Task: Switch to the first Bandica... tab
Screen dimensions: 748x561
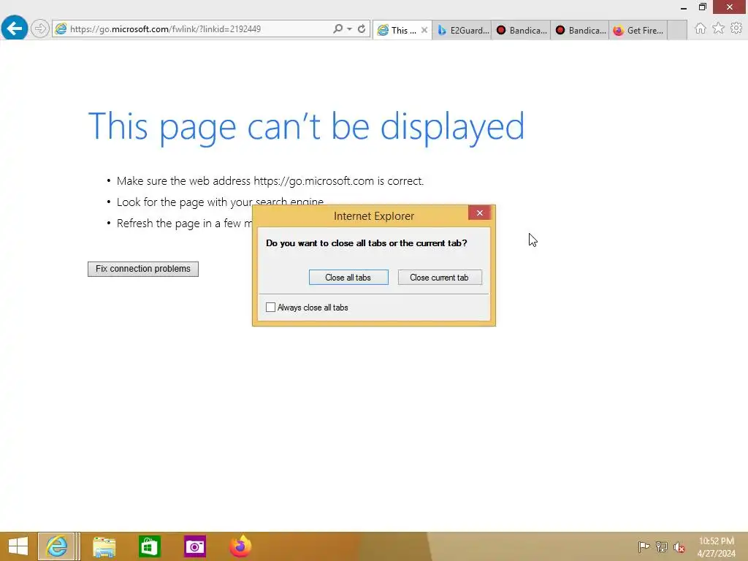Action: [x=521, y=30]
